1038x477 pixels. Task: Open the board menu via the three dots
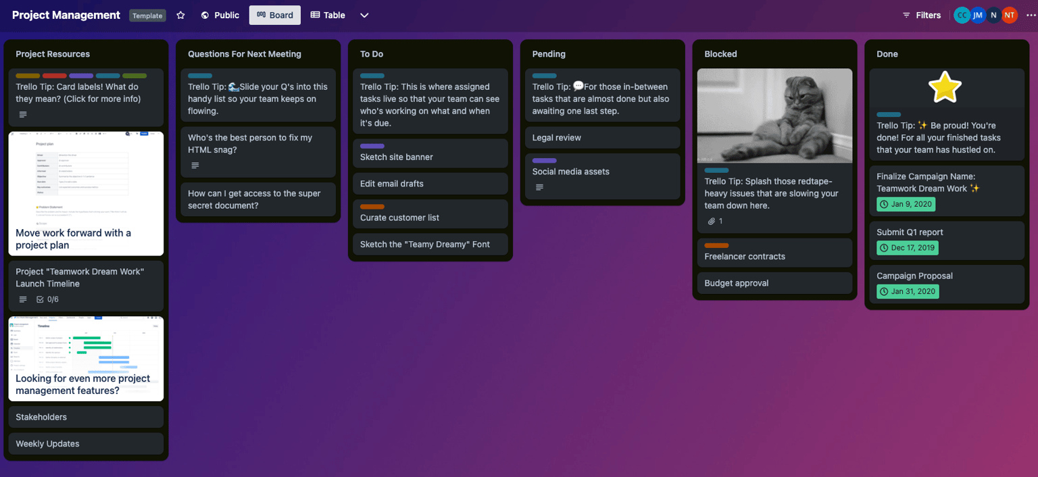click(x=1031, y=15)
